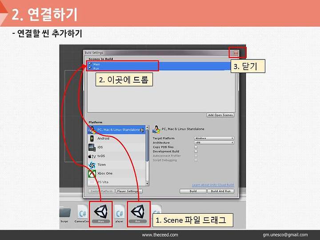Select Xbox One platform icon

[x=92, y=174]
